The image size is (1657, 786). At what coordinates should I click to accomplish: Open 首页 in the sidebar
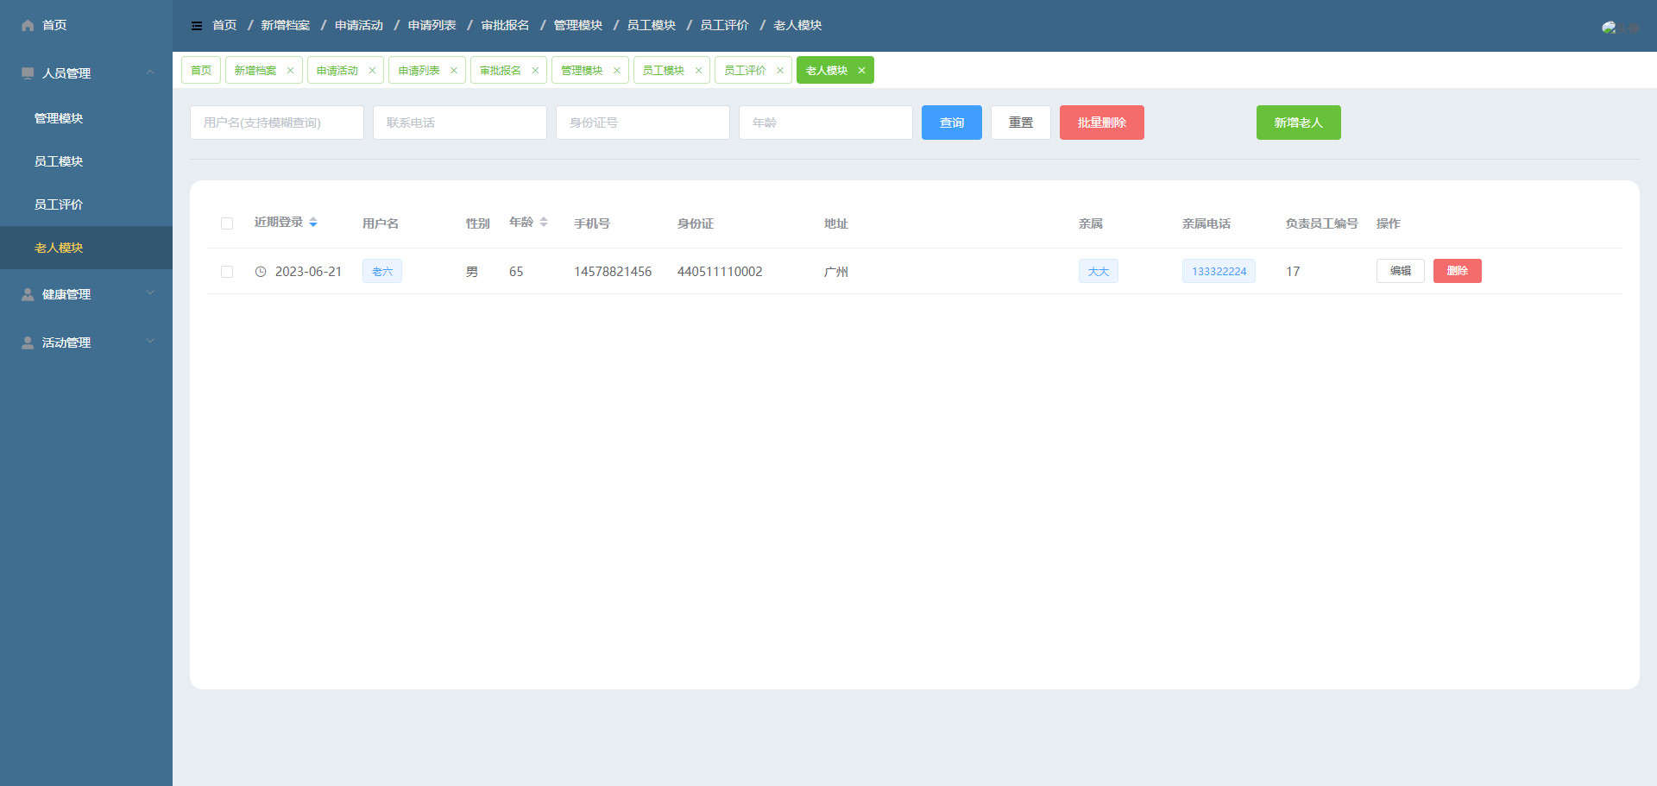(x=86, y=25)
